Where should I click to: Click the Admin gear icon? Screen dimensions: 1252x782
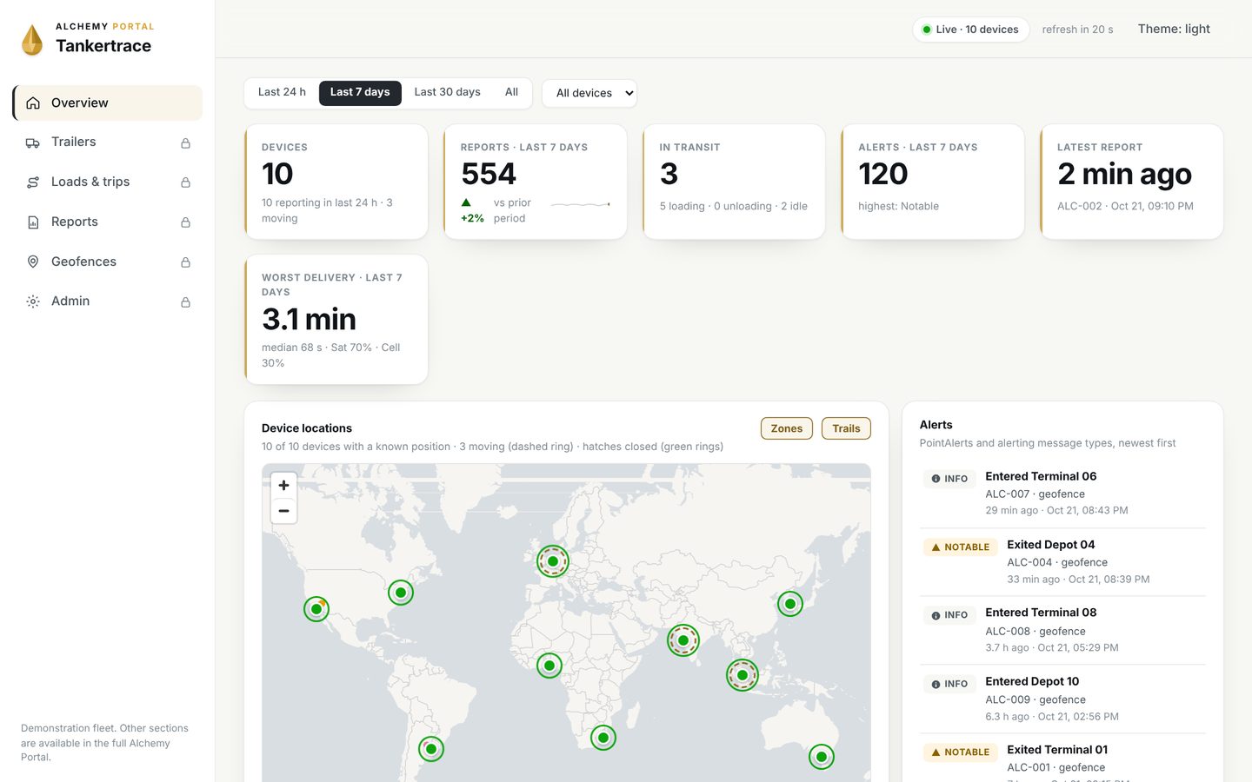pyautogui.click(x=33, y=302)
